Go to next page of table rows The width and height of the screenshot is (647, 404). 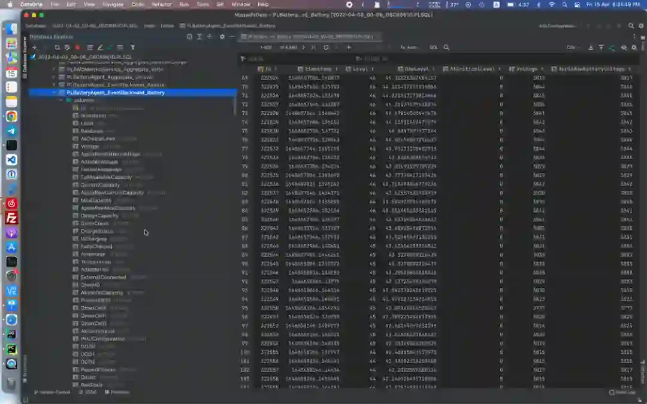pos(304,47)
